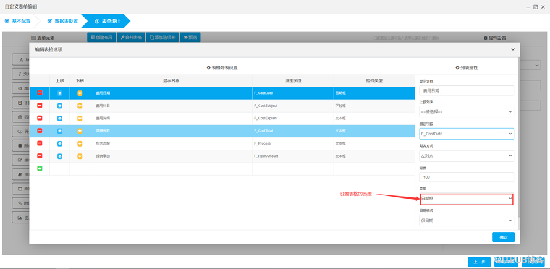Move the 相关流程 row up
Image resolution: width=550 pixels, height=269 pixels.
60,143
